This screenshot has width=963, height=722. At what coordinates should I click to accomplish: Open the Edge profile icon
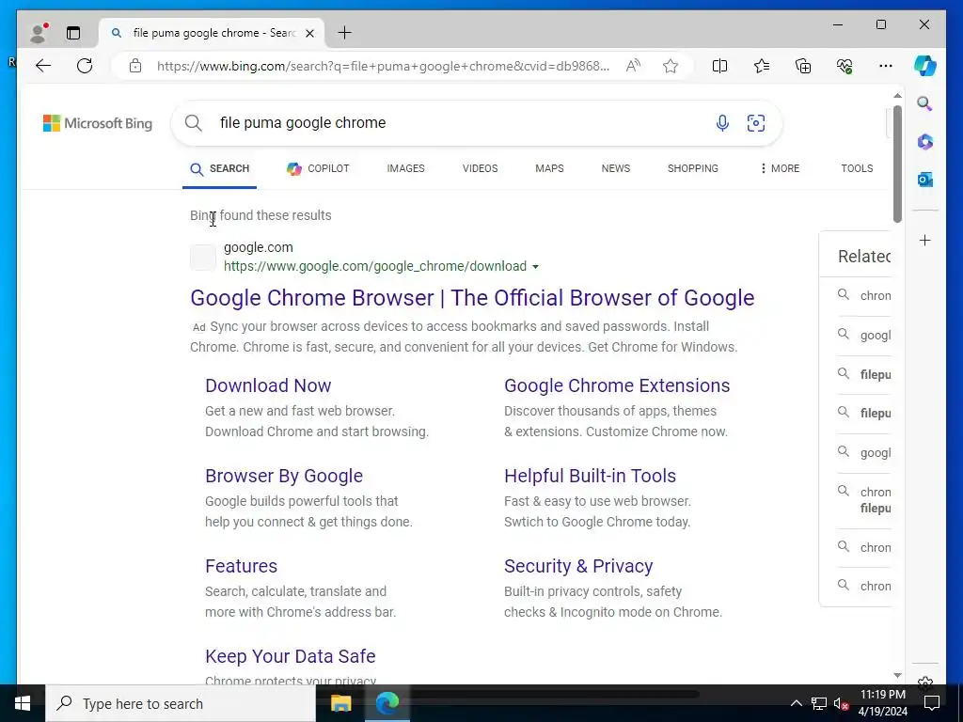[38, 33]
